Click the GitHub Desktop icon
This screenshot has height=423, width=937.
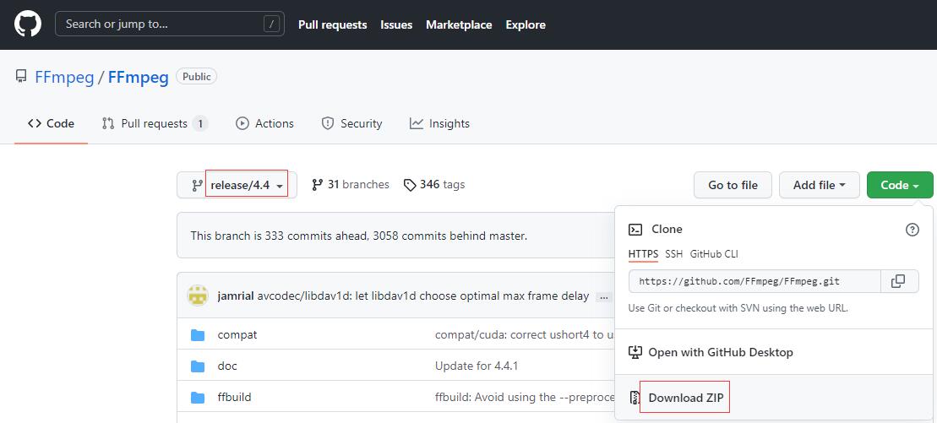635,353
